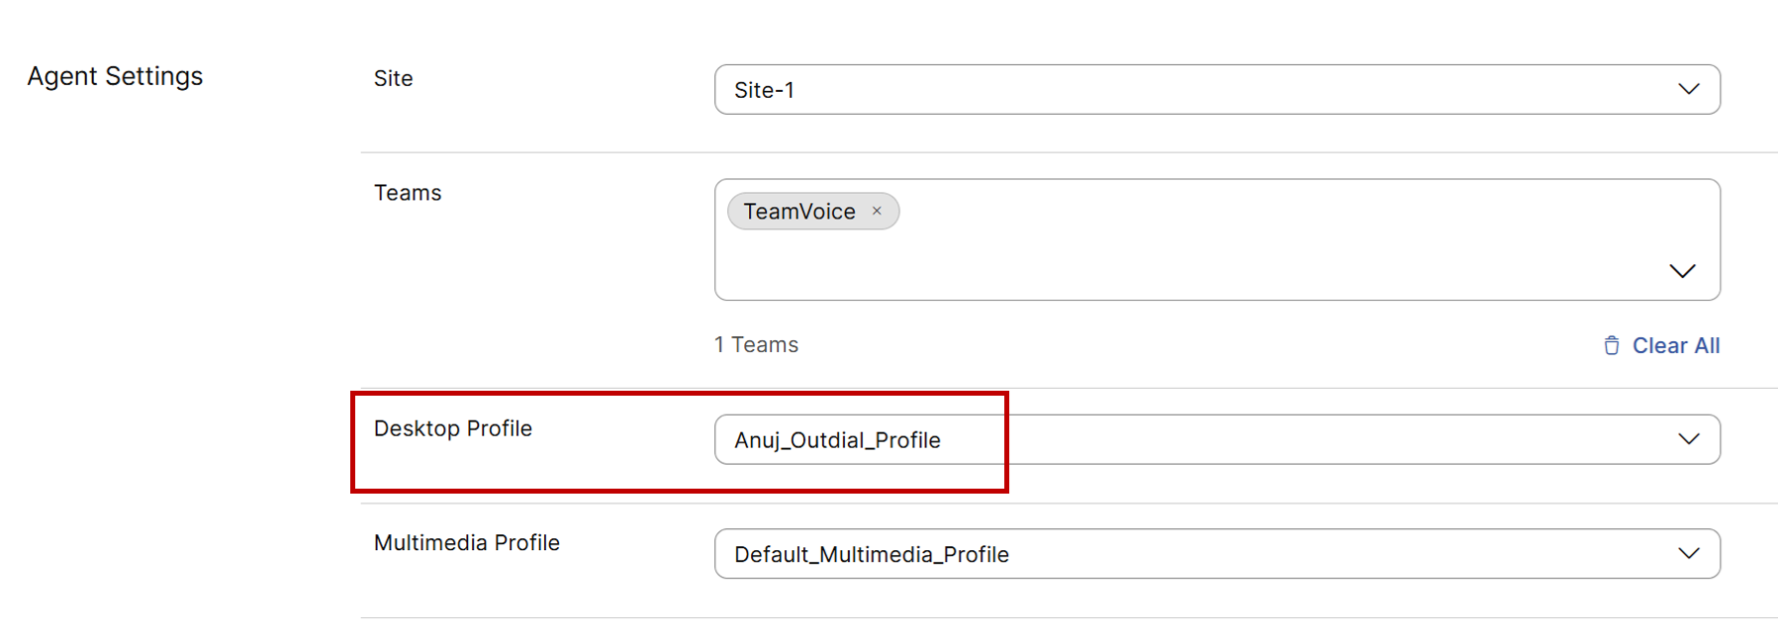Click the Anuj_Outdial_Profile value text
Viewport: 1778px width, 642px height.
pos(837,440)
